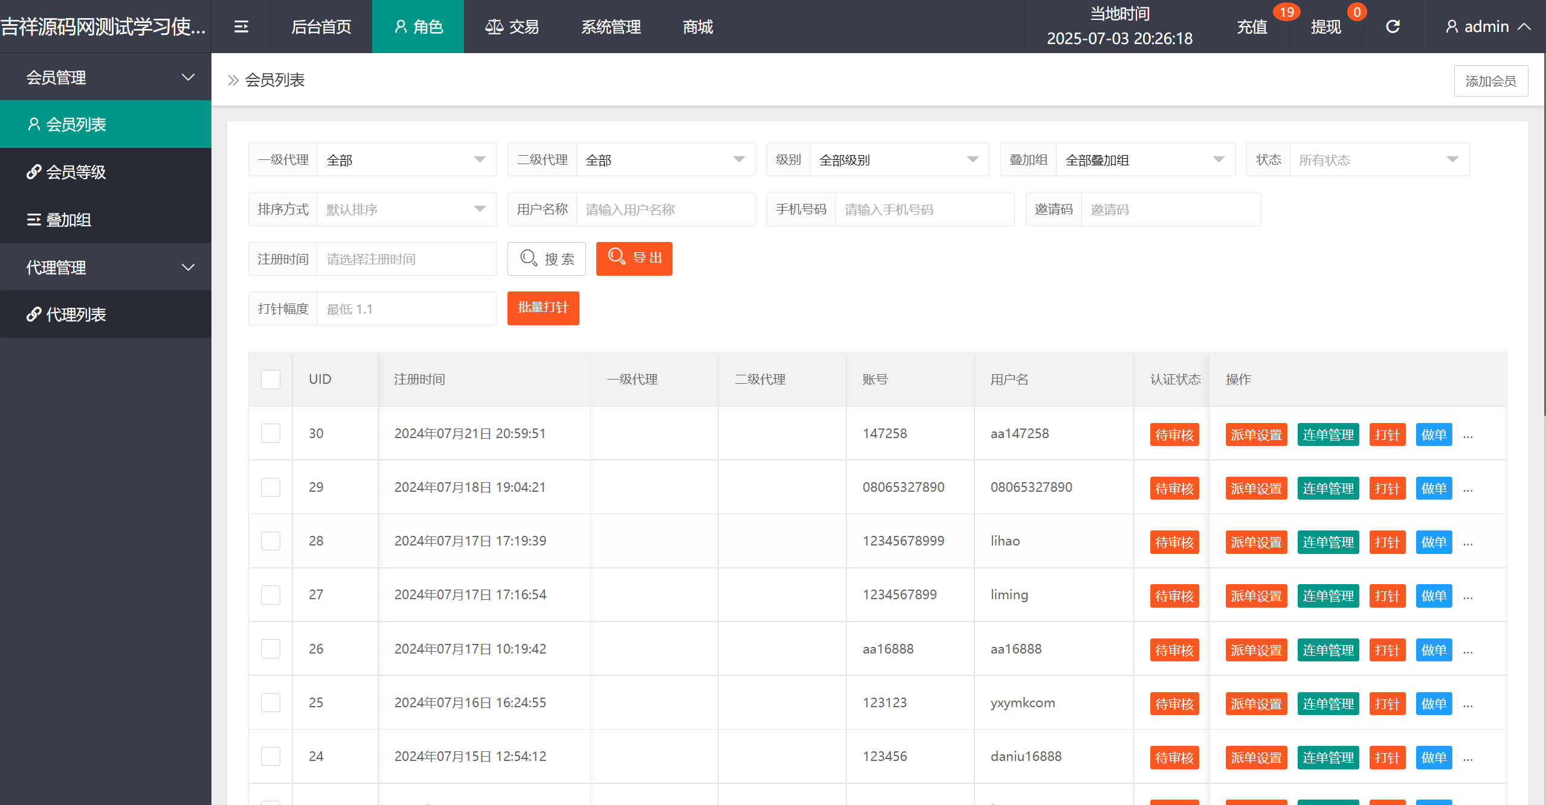Image resolution: width=1546 pixels, height=805 pixels.
Task: Click the 用户名称 input field
Action: click(x=666, y=209)
